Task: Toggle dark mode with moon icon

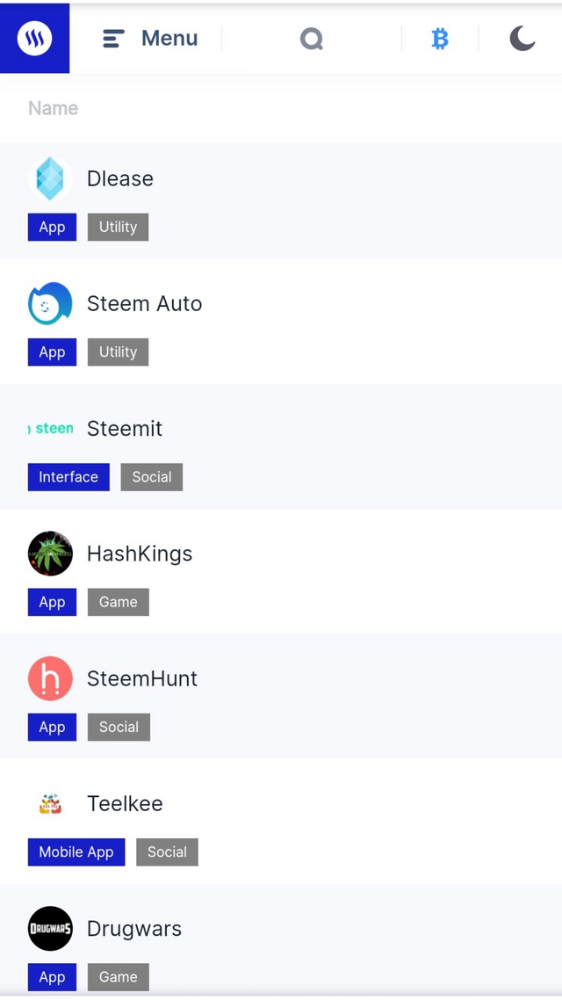Action: (x=522, y=39)
